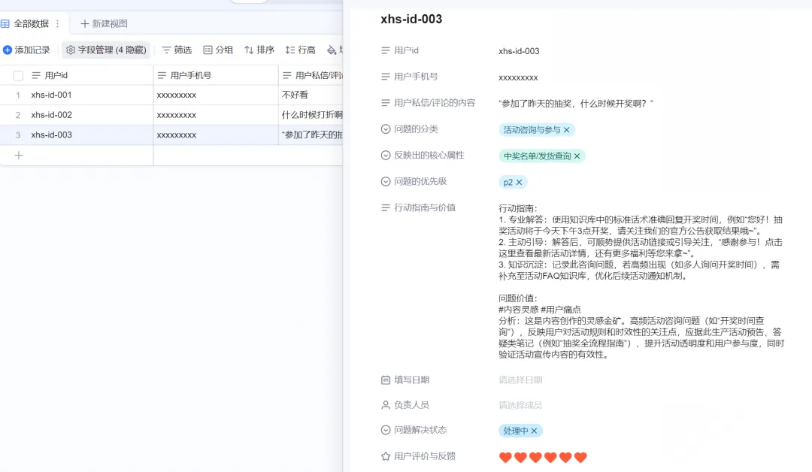Screen dimensions: 812x472
Task: Open the 填写日期 date picker field
Action: (520, 380)
